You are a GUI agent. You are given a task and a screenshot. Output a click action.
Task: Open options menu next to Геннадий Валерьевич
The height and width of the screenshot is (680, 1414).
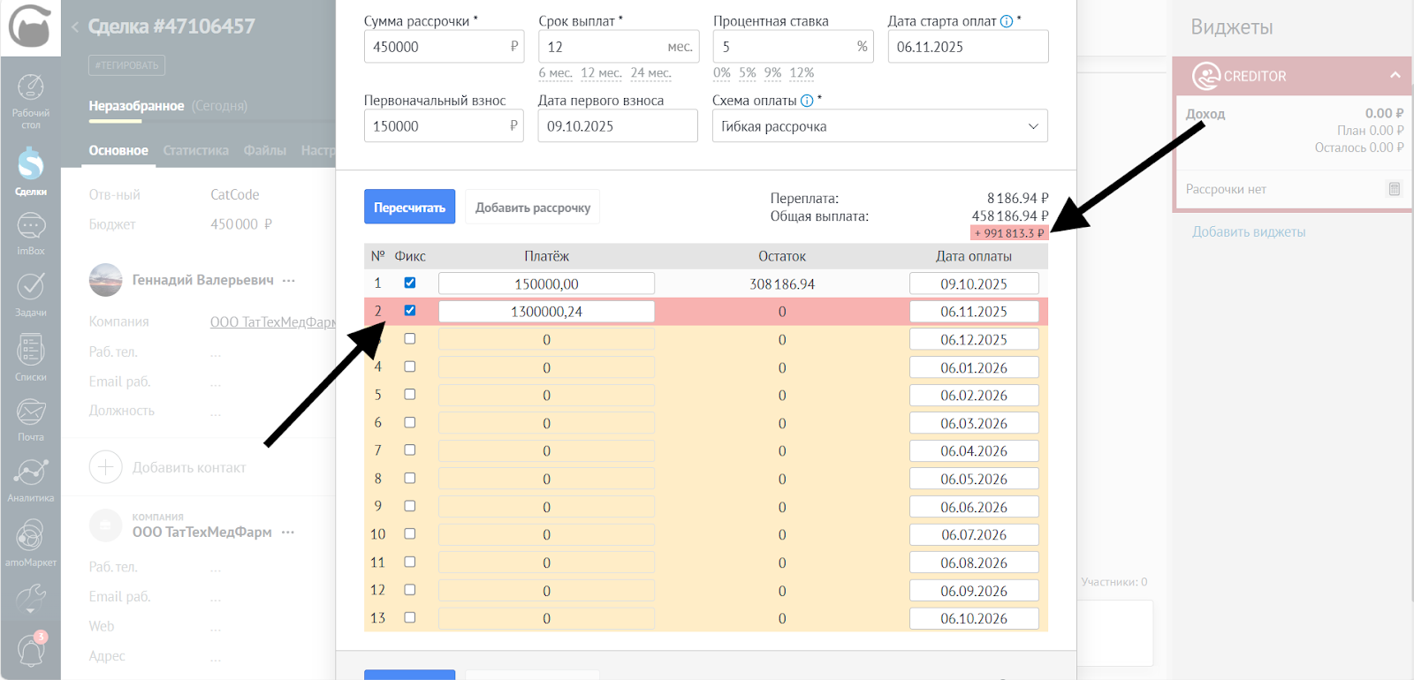[288, 280]
